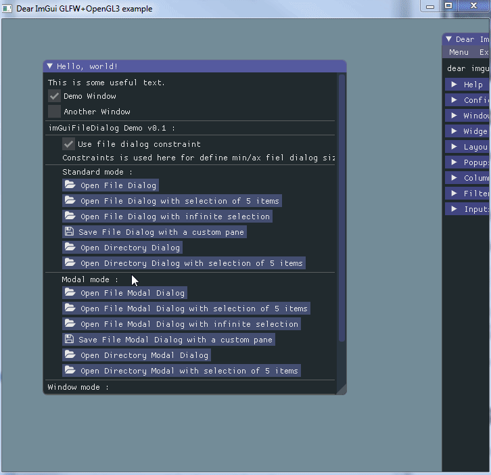Click Open File Modal Dialog label
The height and width of the screenshot is (475, 491).
133,292
